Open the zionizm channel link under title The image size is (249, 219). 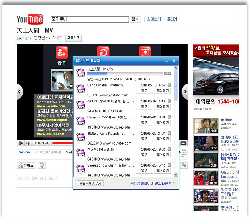tap(24, 38)
